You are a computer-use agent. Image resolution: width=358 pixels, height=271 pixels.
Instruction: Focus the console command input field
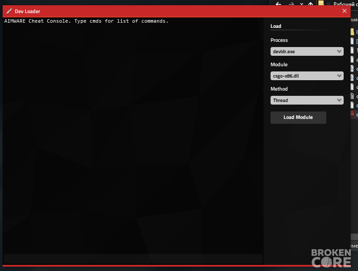tap(133, 259)
